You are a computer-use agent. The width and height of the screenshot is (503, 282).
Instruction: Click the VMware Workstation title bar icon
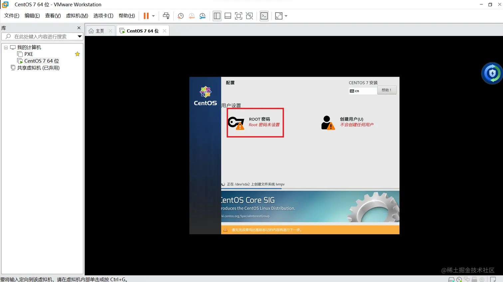point(5,4)
